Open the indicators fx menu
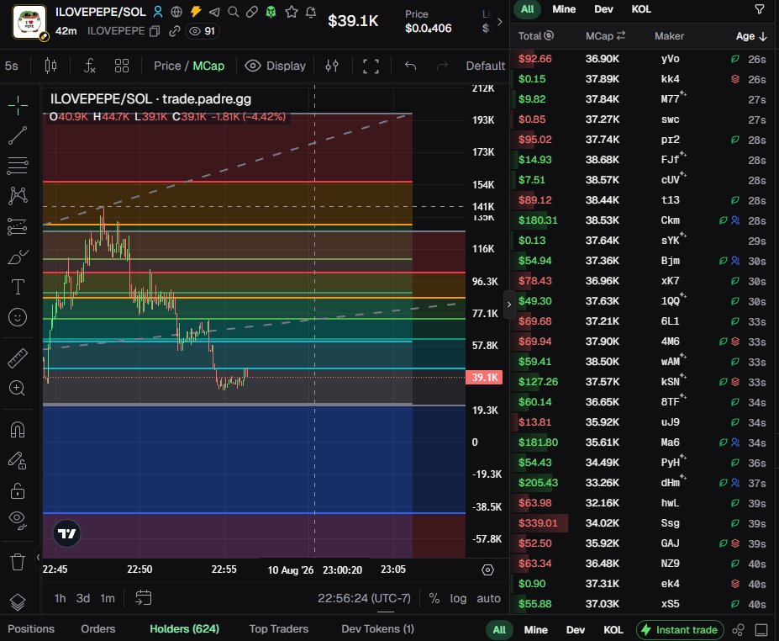This screenshot has height=641, width=779. point(89,66)
